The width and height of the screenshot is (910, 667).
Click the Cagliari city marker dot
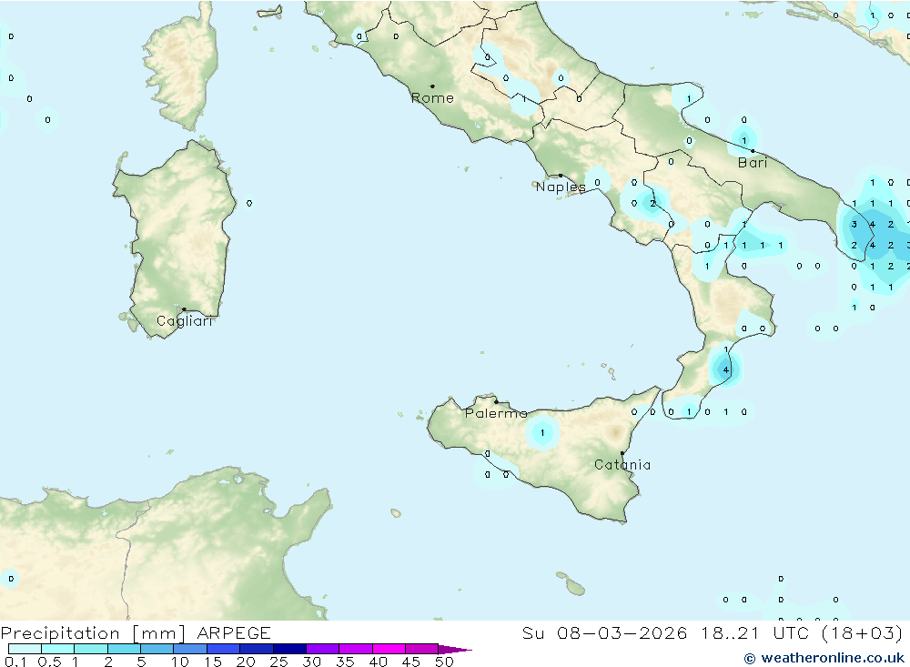click(x=184, y=309)
